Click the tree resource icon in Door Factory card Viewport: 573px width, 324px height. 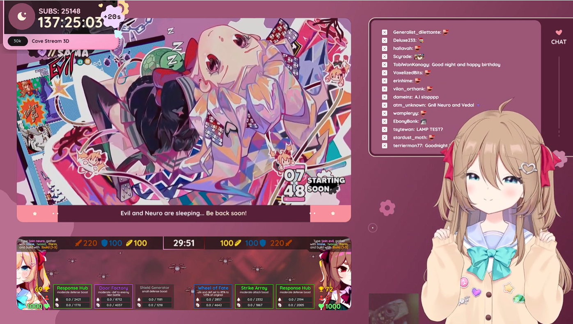pyautogui.click(x=98, y=299)
